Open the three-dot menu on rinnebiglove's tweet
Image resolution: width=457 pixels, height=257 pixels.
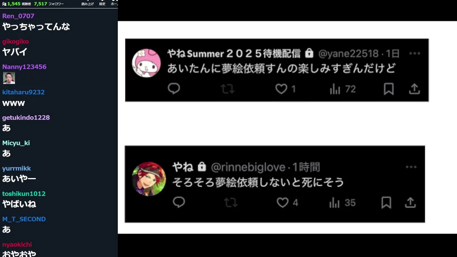point(411,167)
